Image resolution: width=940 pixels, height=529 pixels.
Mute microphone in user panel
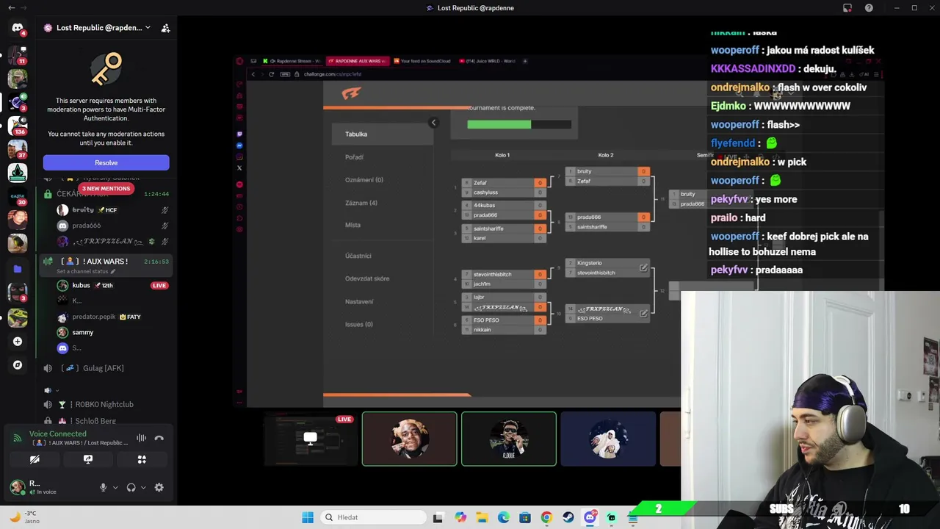pyautogui.click(x=103, y=487)
